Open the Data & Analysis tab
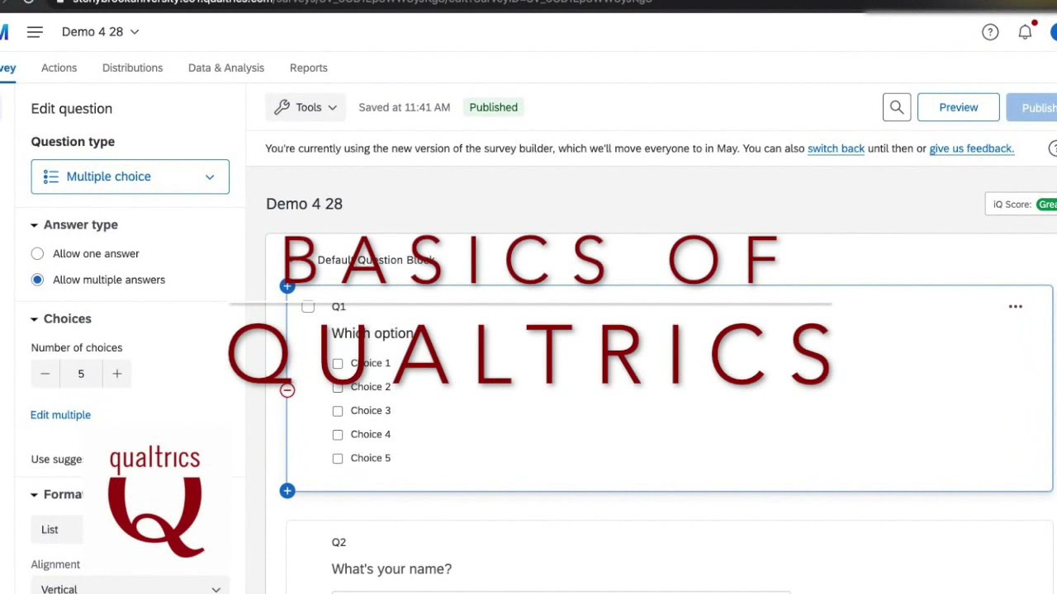This screenshot has width=1057, height=594. (226, 68)
